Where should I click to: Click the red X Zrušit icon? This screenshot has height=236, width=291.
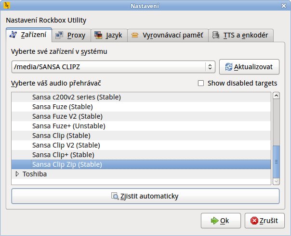(254, 221)
